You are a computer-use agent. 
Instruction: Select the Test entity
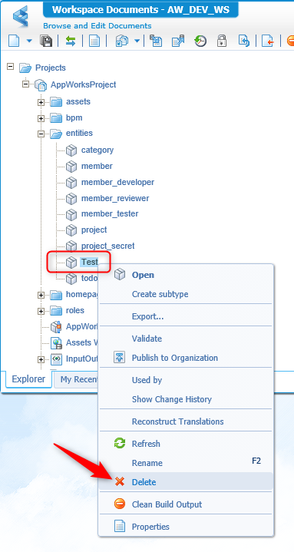tap(90, 262)
